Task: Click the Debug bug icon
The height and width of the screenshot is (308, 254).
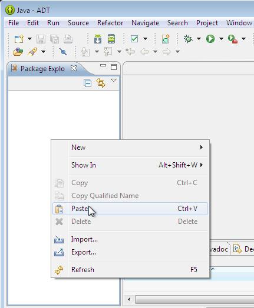Action: (188, 39)
